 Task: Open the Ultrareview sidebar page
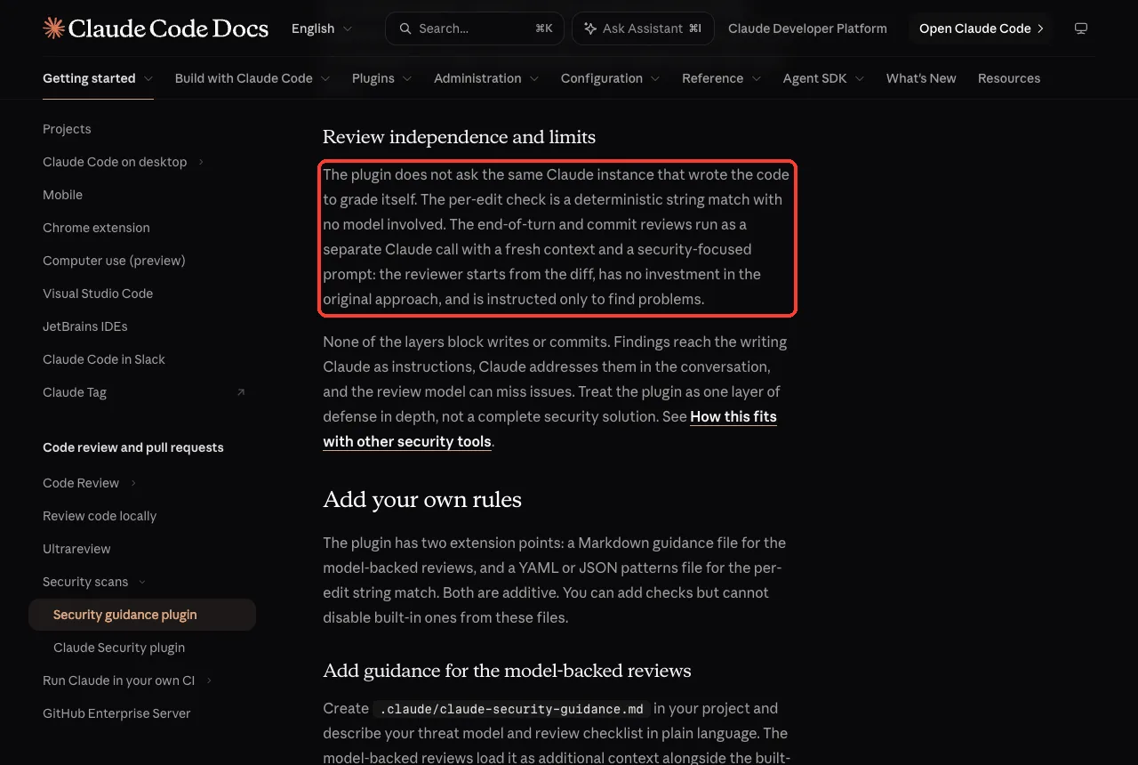pyautogui.click(x=76, y=549)
